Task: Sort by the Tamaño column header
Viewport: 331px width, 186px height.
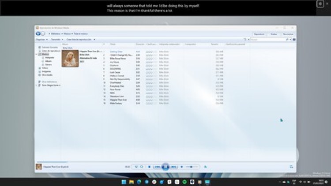Action: [214, 44]
